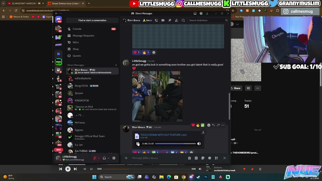
Task: Open Message Requests
Action: (92, 36)
